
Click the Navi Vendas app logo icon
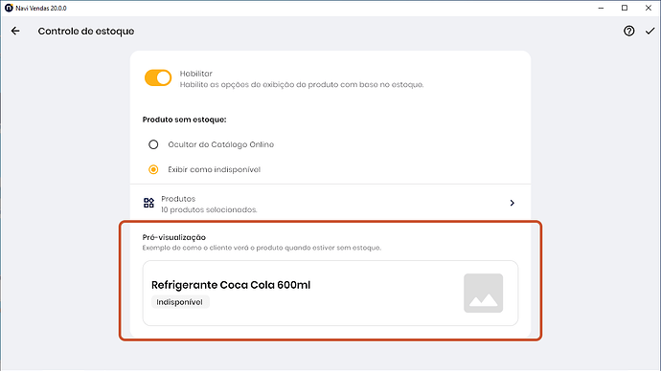point(9,8)
